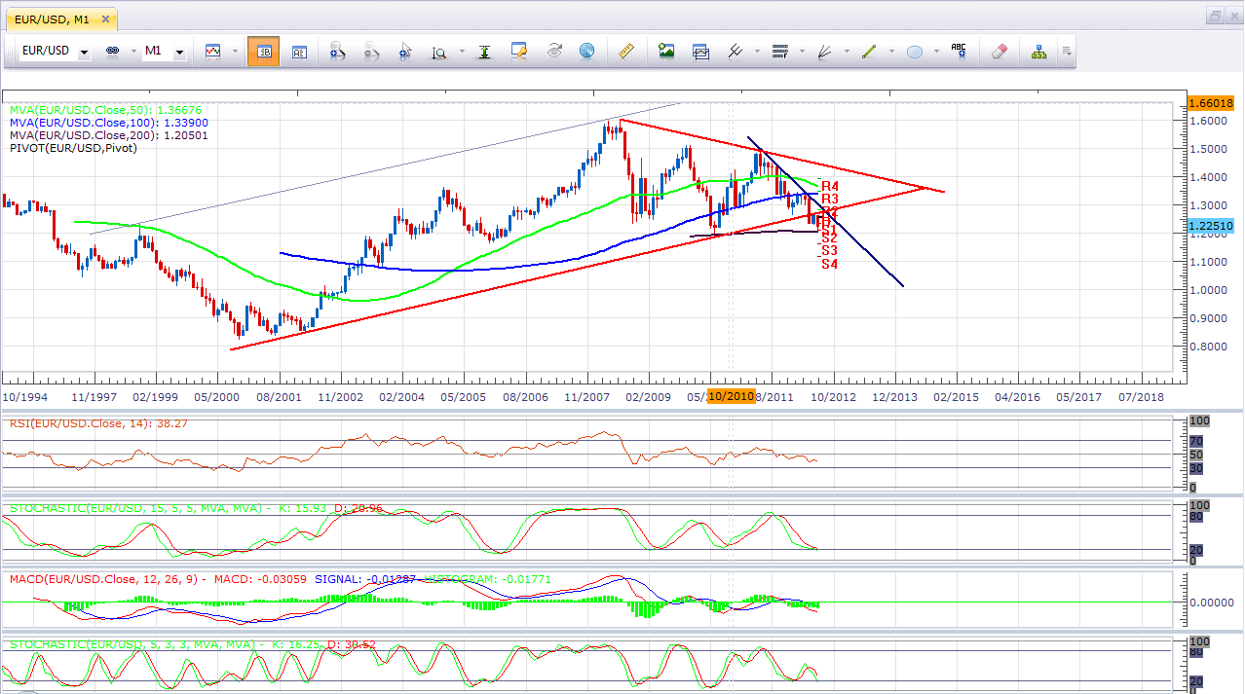The image size is (1245, 694).
Task: Expand the chart type dropdown arrow
Action: (234, 52)
